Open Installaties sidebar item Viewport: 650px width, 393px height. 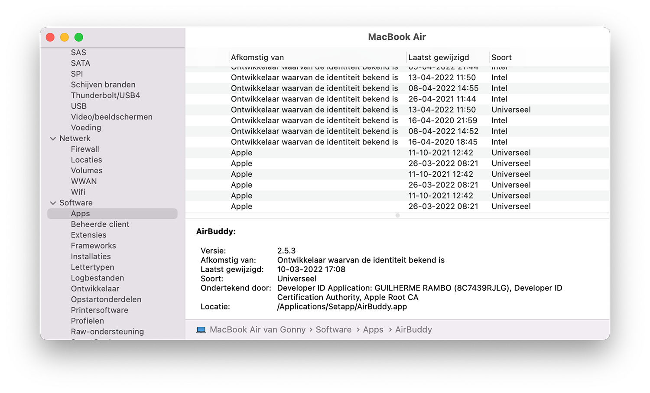point(91,257)
